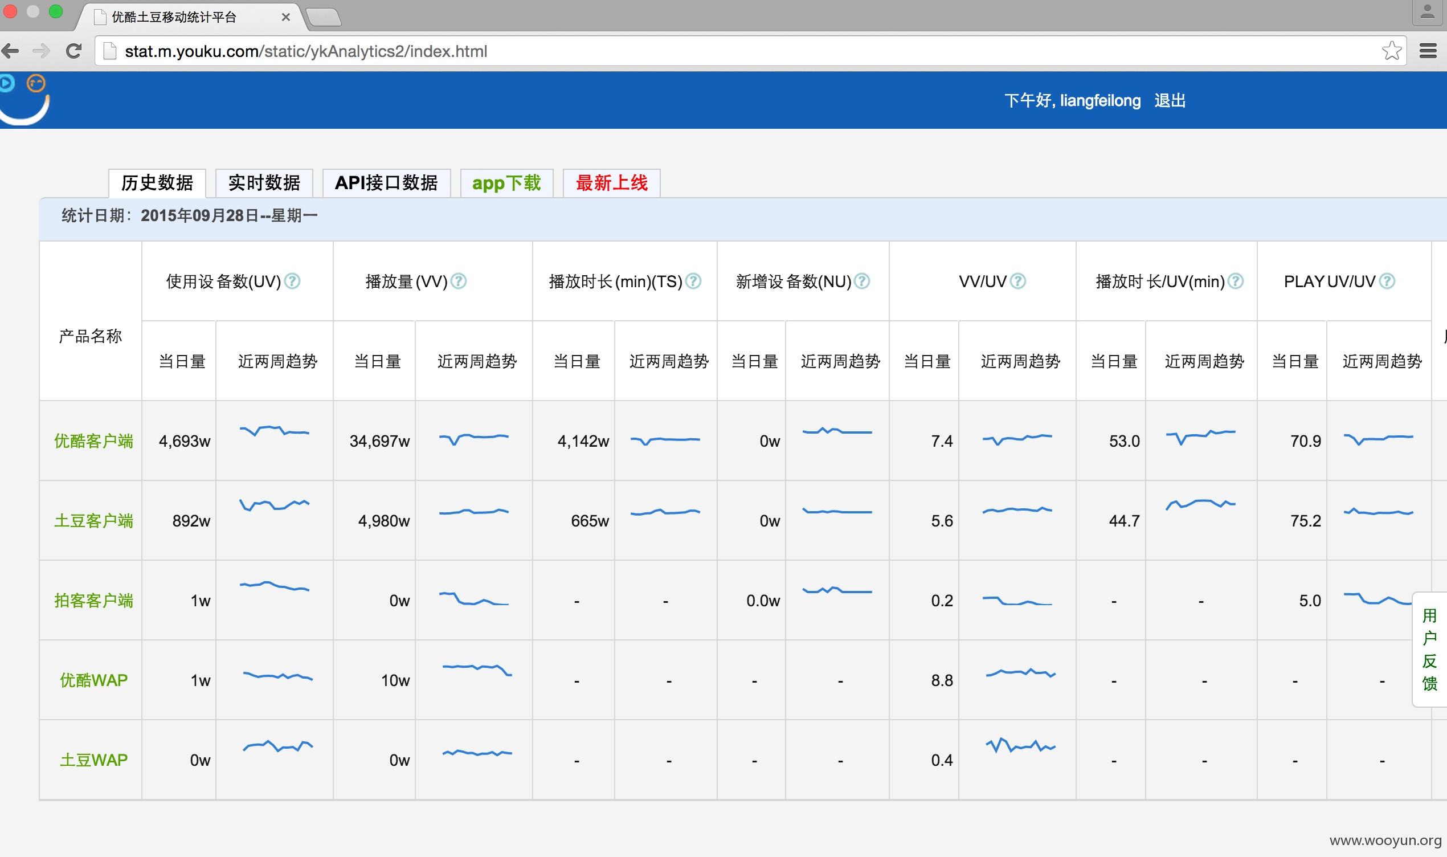Open the Chrome hamburger menu
1447x857 pixels.
point(1428,51)
